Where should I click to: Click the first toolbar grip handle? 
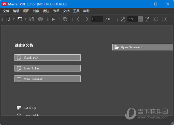click(2, 19)
